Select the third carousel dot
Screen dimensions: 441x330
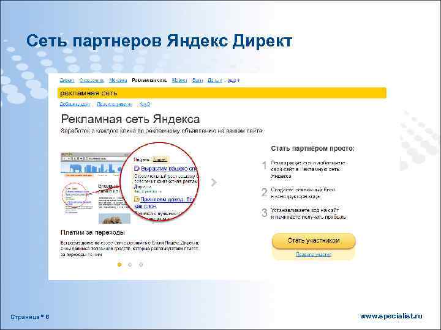tap(141, 265)
